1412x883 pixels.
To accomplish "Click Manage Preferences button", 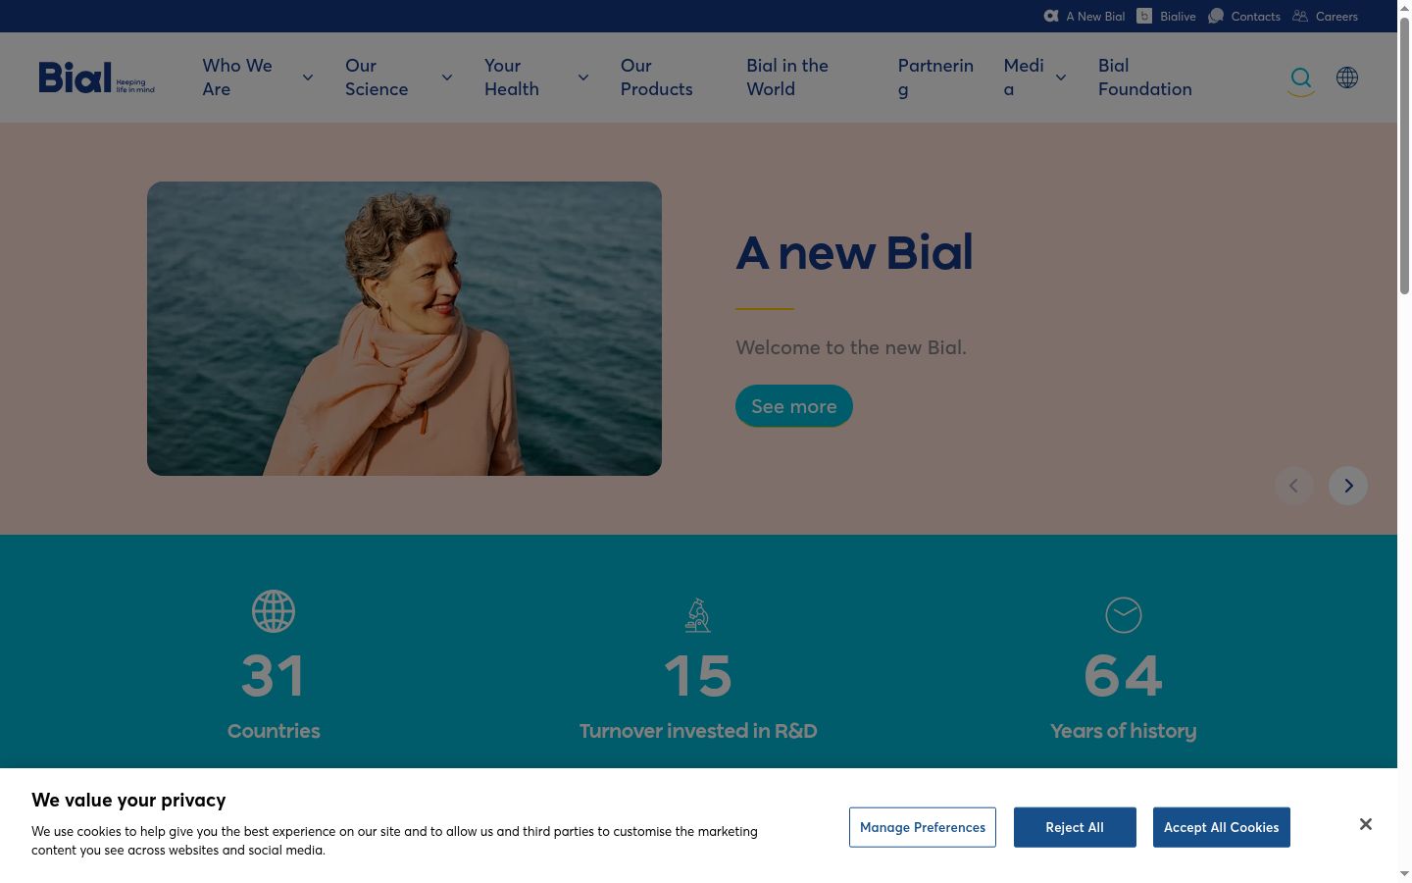I will pyautogui.click(x=923, y=827).
